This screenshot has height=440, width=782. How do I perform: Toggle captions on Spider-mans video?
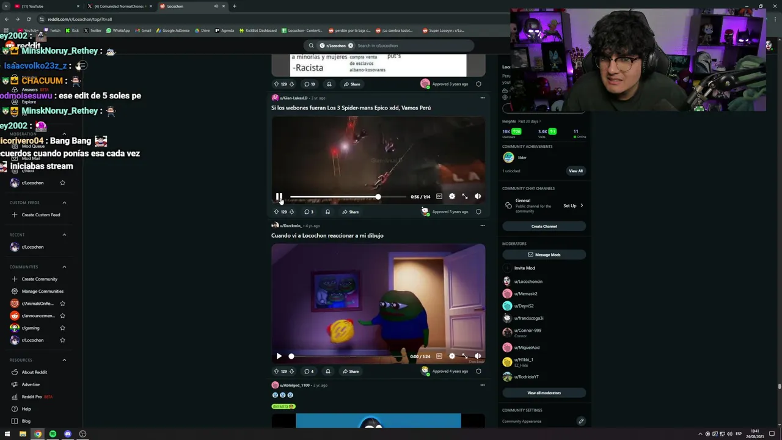439,197
